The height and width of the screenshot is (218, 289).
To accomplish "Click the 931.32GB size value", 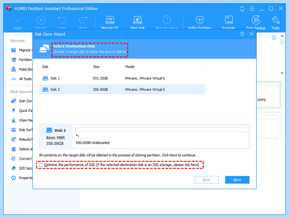I will (x=100, y=78).
